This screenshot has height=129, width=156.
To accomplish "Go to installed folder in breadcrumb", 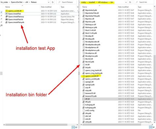I will [92, 2].
